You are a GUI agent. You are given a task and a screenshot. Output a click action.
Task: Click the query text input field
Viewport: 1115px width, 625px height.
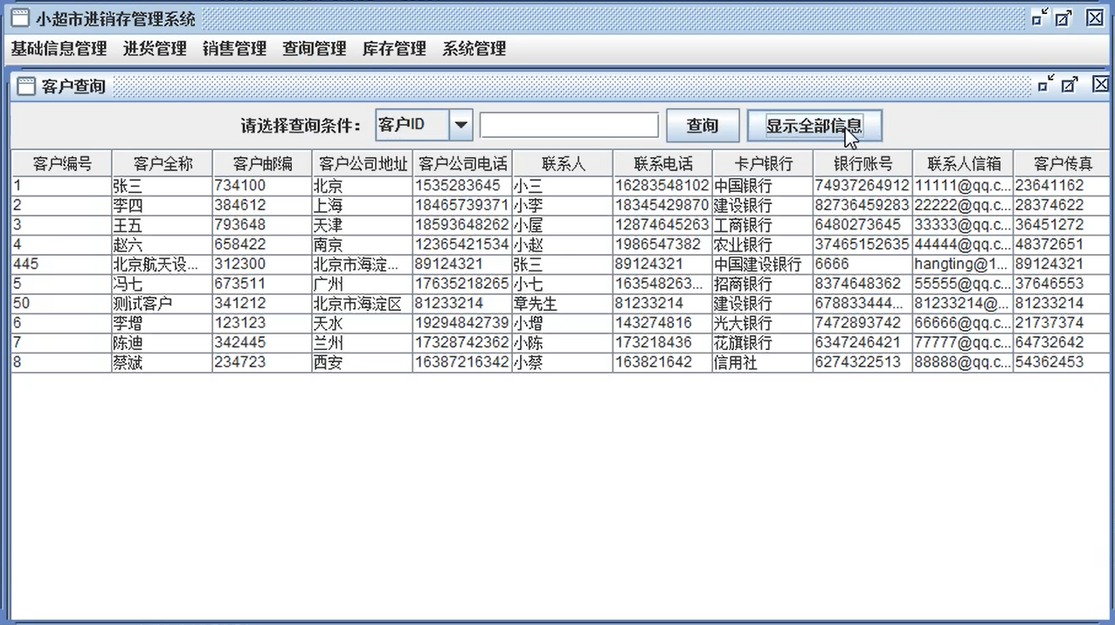coord(569,125)
